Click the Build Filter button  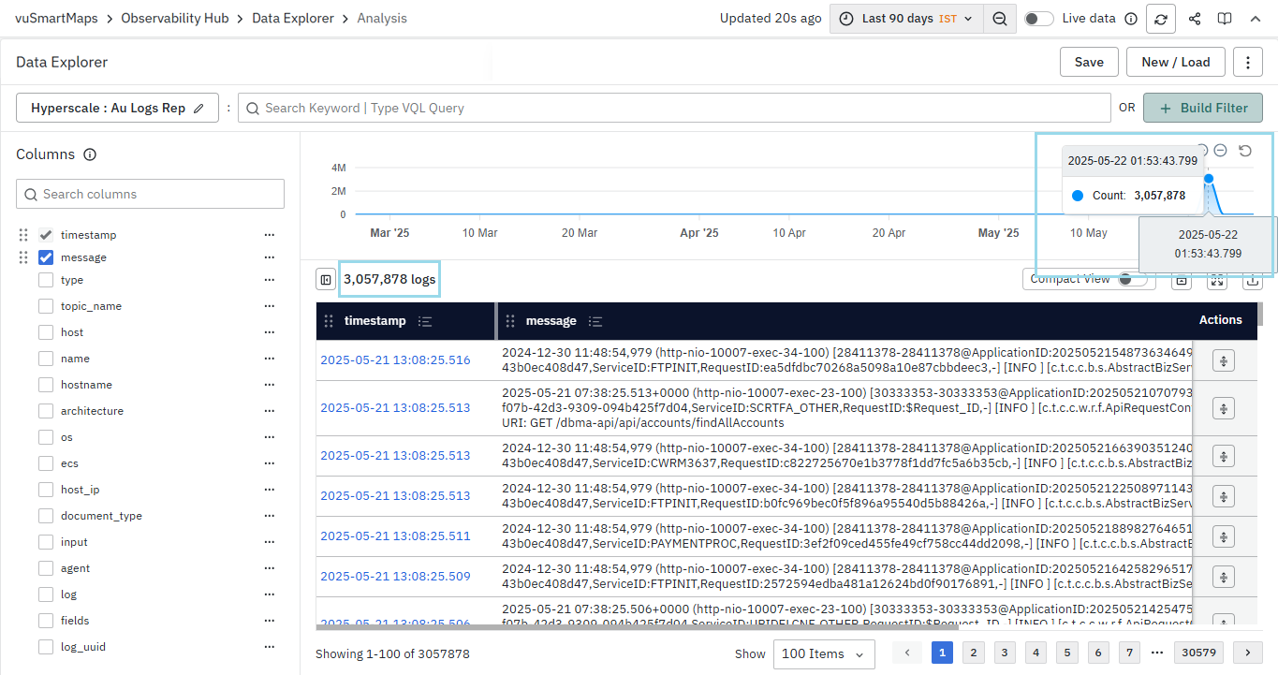1202,108
